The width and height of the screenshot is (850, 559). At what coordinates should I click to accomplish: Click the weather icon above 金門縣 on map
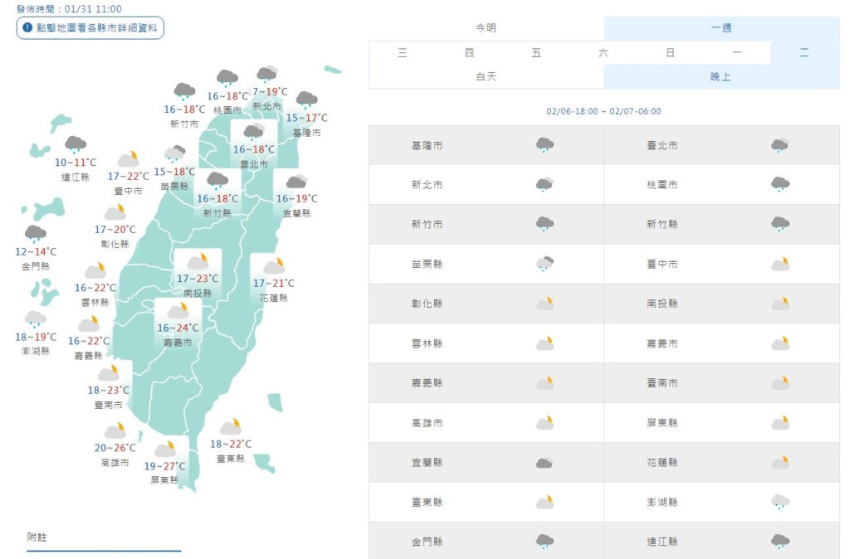tap(35, 233)
